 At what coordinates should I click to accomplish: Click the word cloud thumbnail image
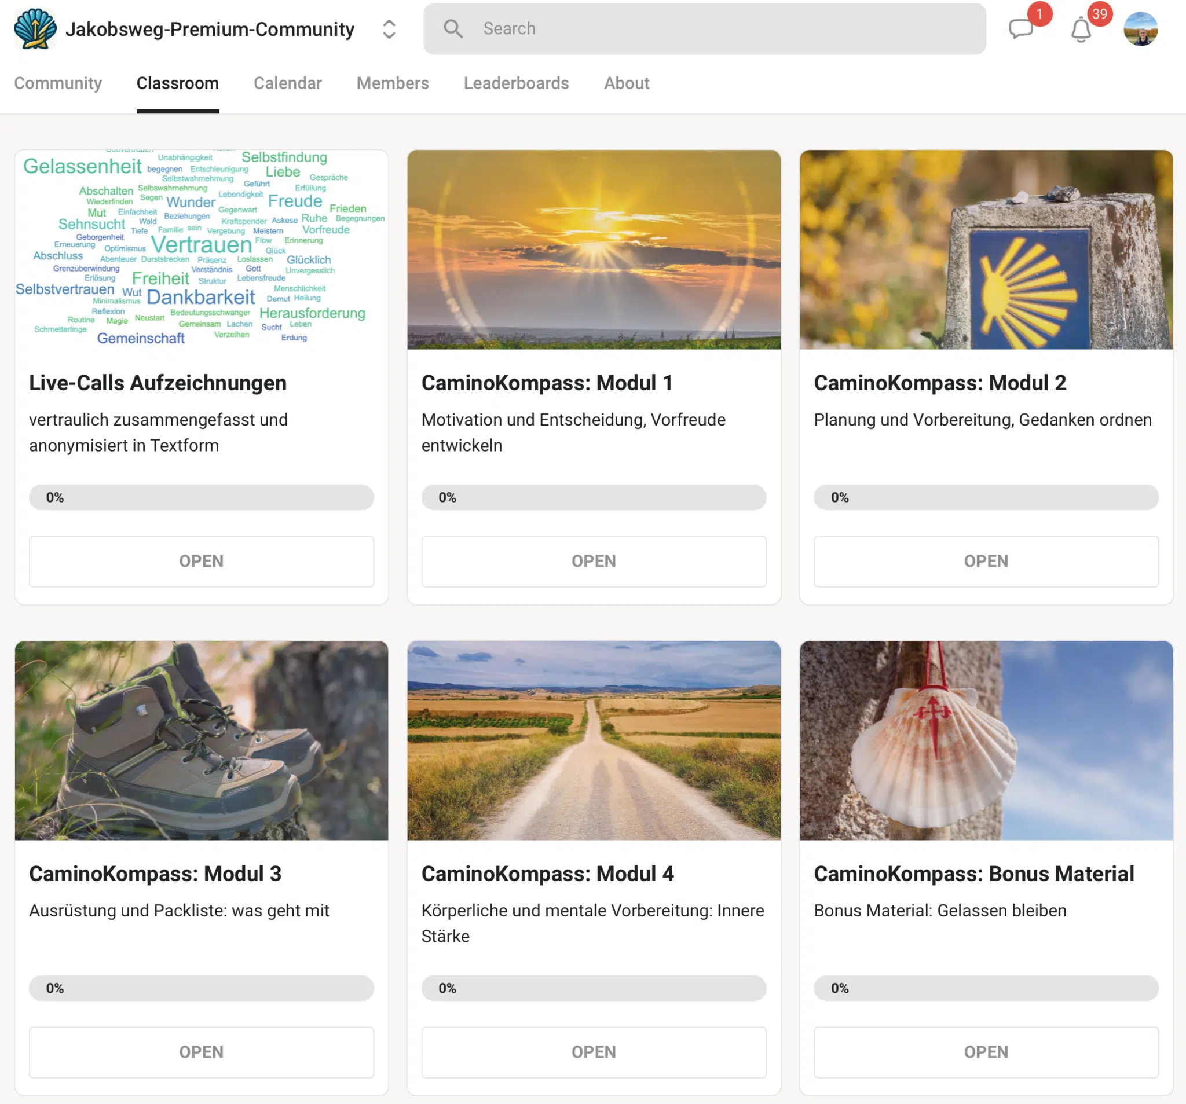tap(201, 250)
